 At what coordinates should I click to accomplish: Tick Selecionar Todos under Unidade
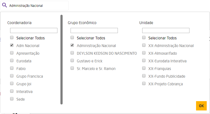[144, 38]
